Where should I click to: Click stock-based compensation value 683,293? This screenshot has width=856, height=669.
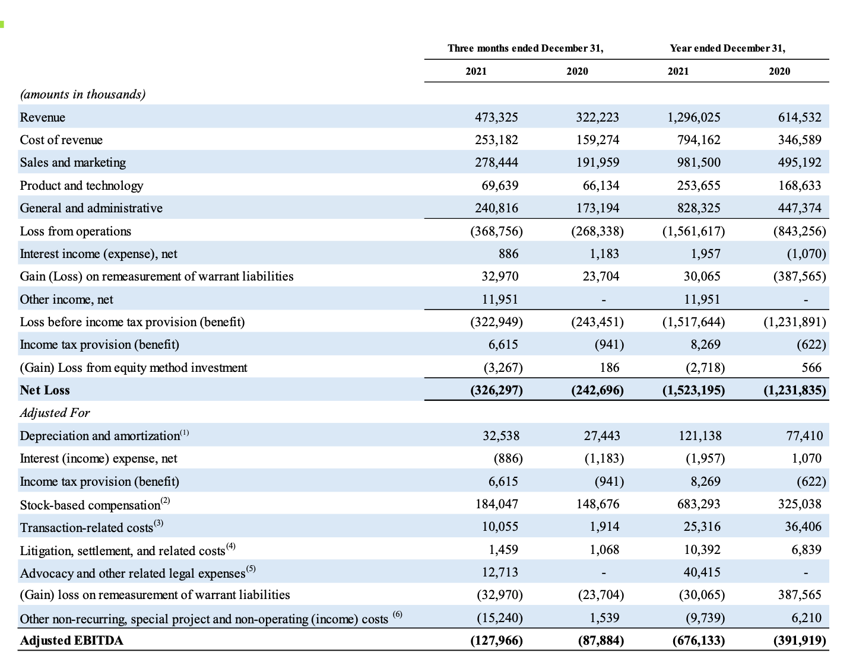pyautogui.click(x=699, y=504)
